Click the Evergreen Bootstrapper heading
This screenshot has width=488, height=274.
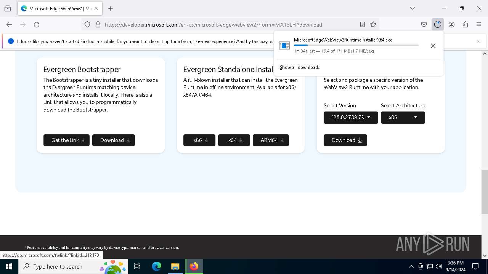tap(82, 69)
